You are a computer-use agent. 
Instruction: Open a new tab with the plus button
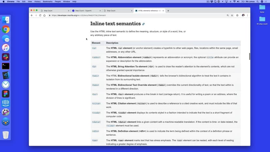point(168,11)
